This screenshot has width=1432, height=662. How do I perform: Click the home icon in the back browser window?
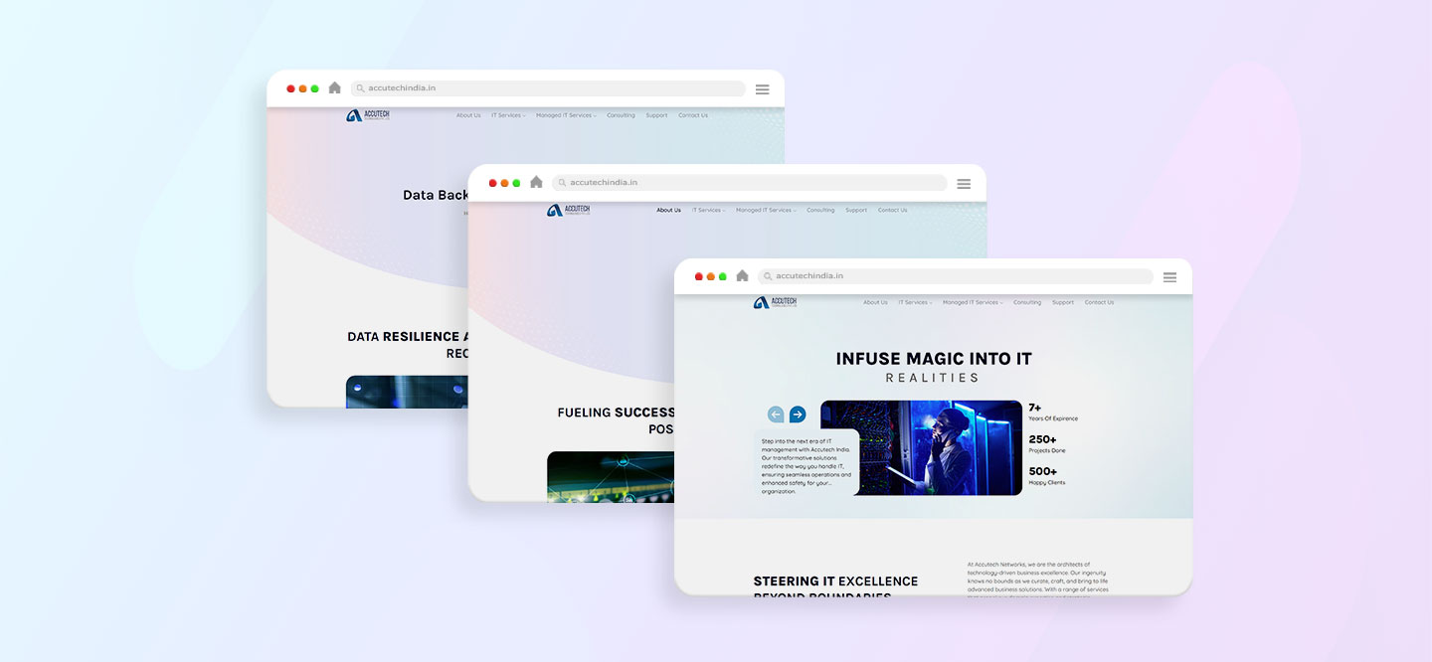click(334, 87)
